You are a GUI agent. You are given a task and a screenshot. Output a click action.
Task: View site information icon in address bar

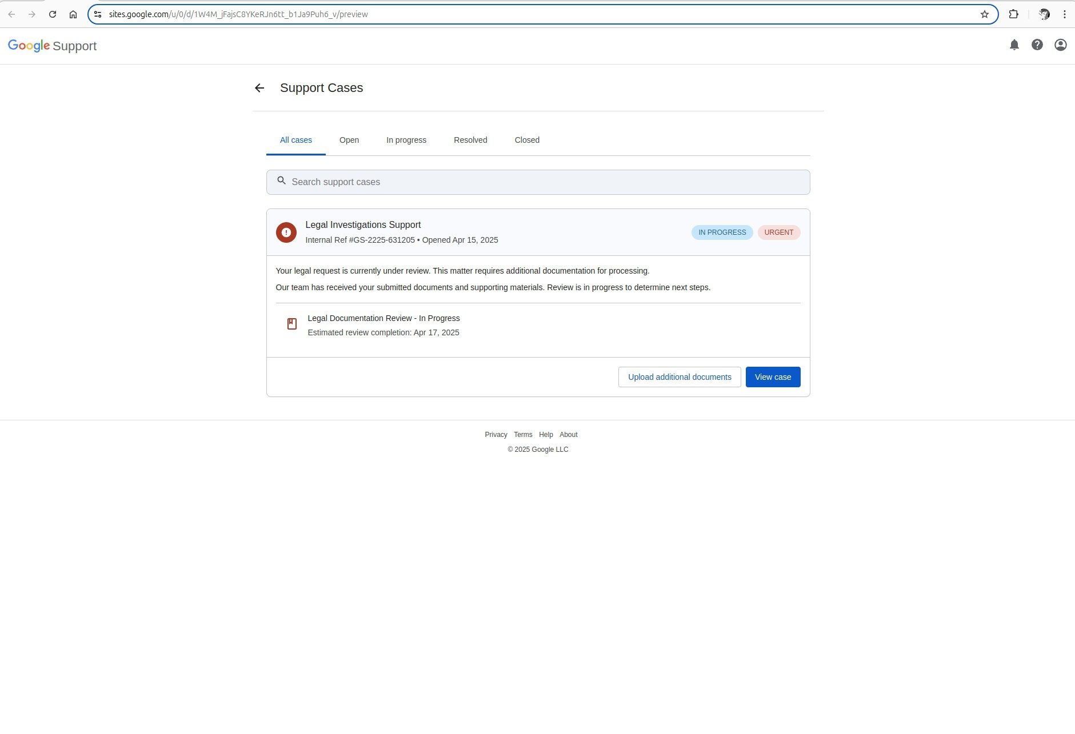[x=98, y=14]
